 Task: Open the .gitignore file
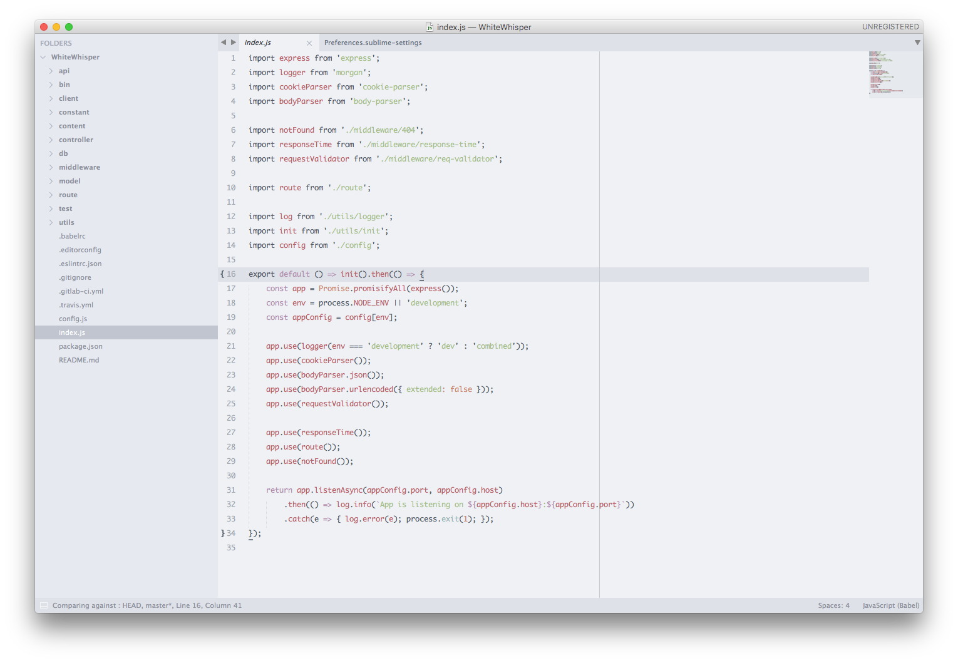[x=75, y=277]
